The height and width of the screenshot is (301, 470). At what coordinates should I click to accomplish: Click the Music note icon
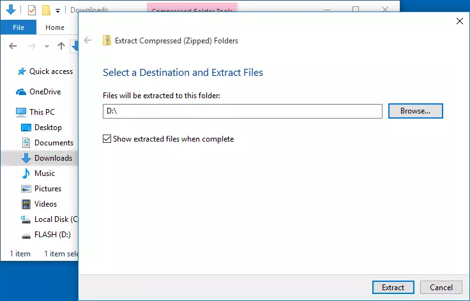26,173
